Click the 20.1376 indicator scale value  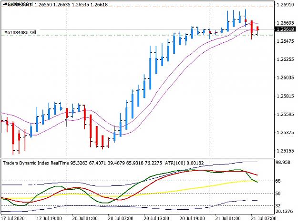click(x=284, y=211)
